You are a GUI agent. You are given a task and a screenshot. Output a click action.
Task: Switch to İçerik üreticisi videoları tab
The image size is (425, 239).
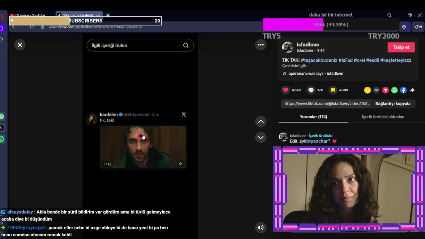tap(383, 117)
